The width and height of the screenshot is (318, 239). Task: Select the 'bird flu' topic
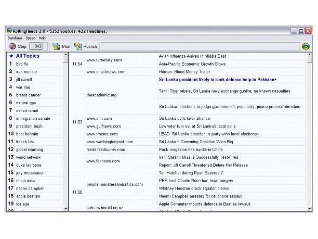[22, 64]
